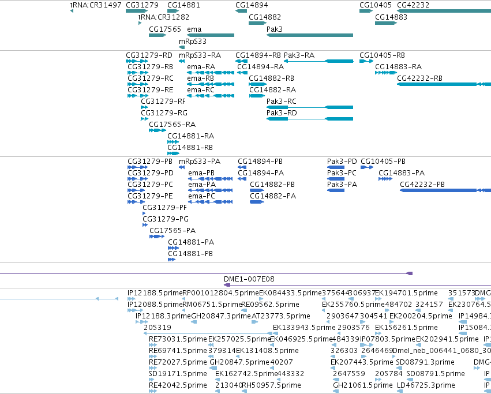This screenshot has height=394, width=491.
Task: Open the RE42042.5prime EST label
Action: tap(178, 385)
